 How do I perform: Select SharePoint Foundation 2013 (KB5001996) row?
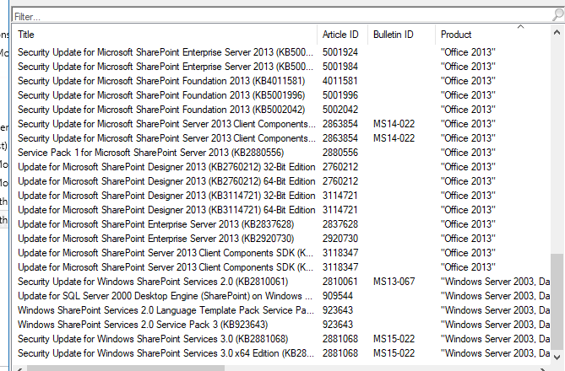point(283,95)
